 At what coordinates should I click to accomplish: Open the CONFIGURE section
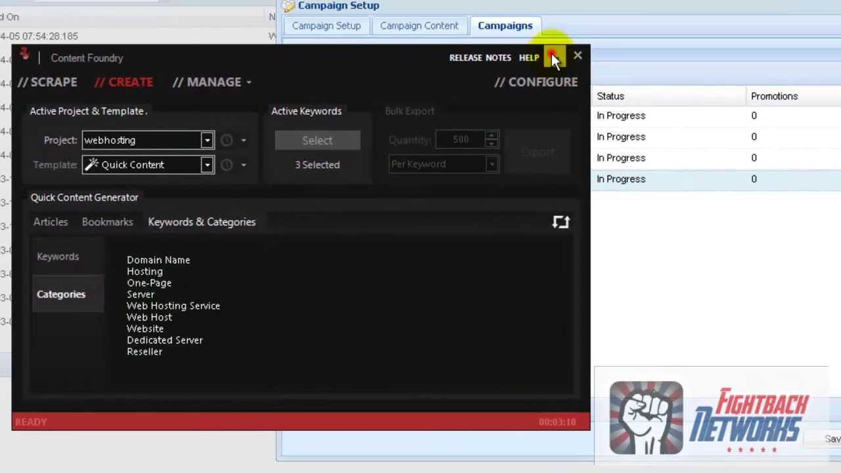536,82
